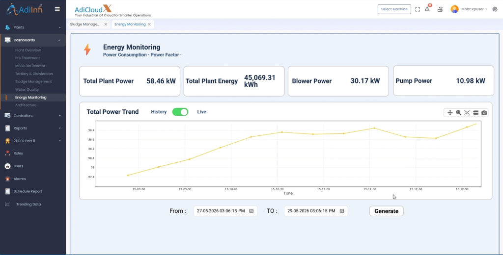Open Pre Treatment dashboard

click(28, 58)
